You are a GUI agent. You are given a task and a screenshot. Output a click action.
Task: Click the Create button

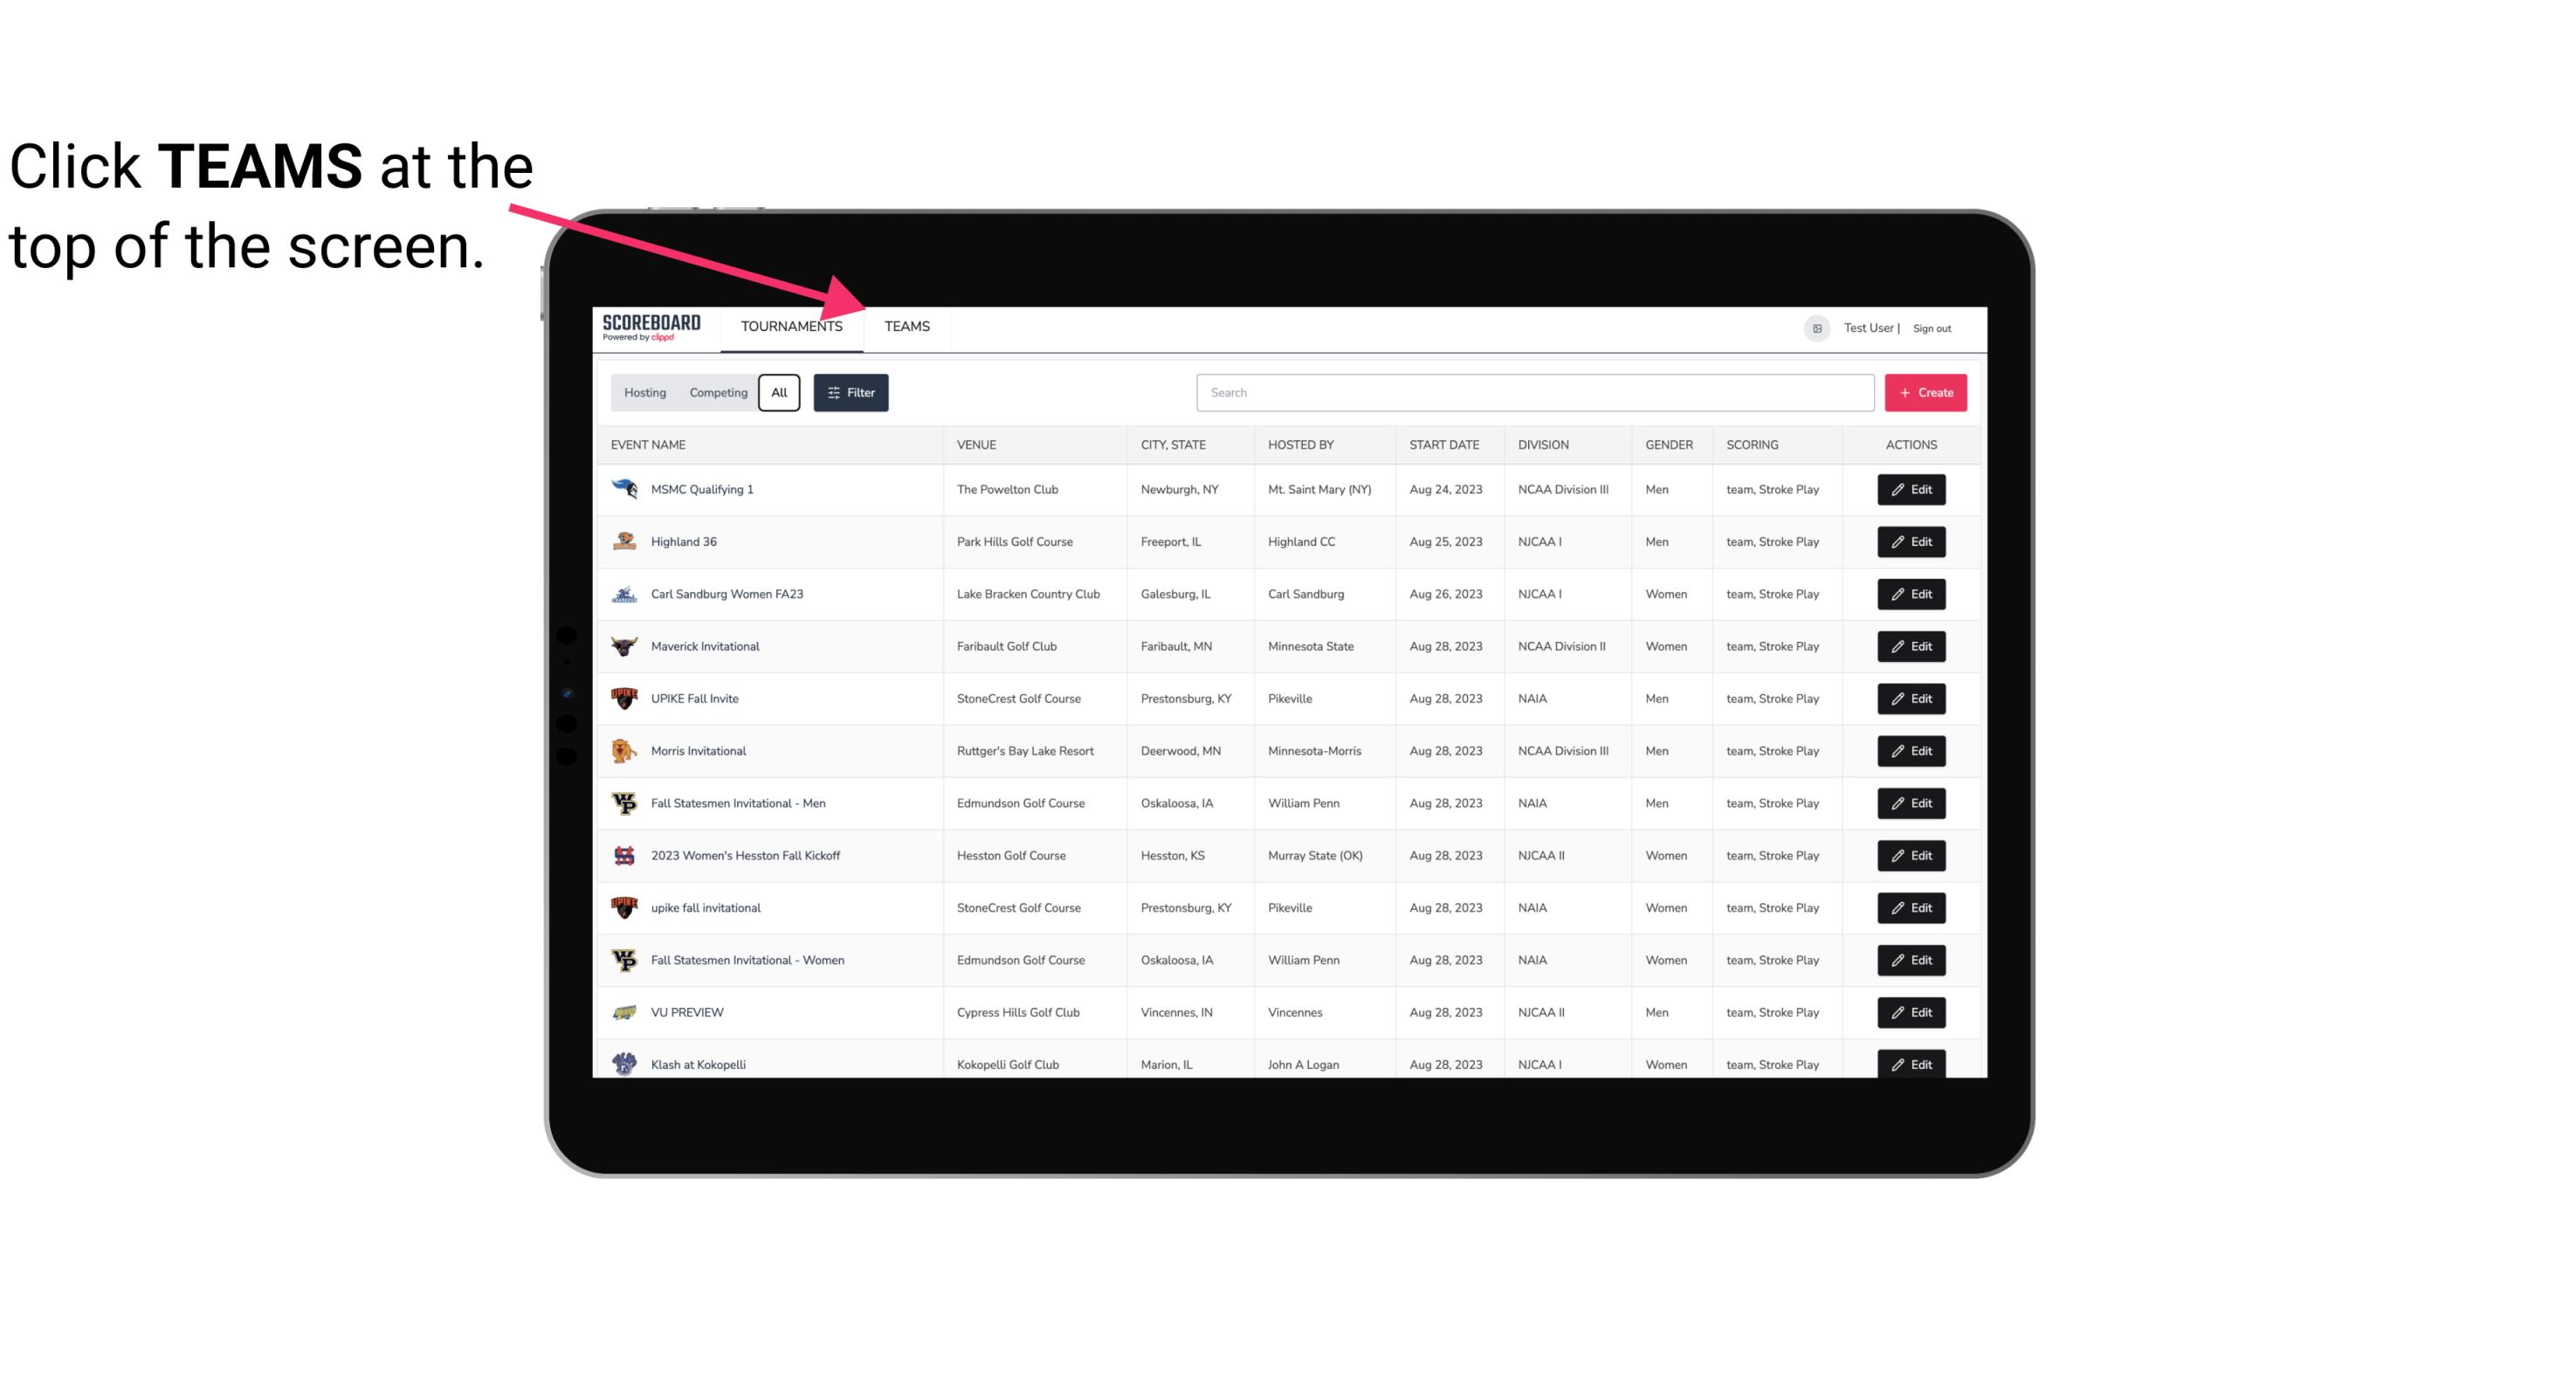(1925, 393)
